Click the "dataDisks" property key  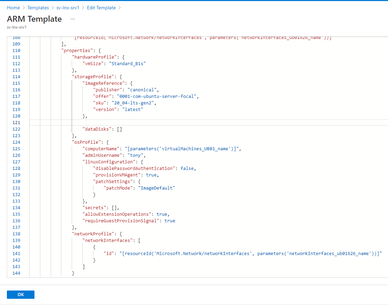point(98,129)
